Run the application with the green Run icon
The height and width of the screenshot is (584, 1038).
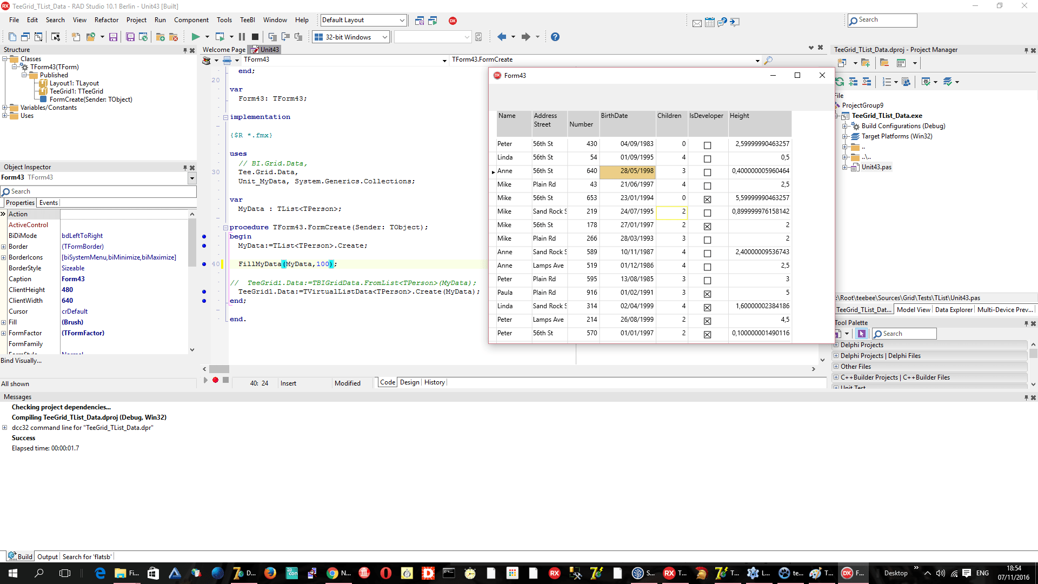tap(195, 37)
